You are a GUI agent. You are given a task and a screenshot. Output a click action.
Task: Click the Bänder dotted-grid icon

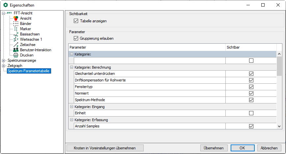point(16,24)
